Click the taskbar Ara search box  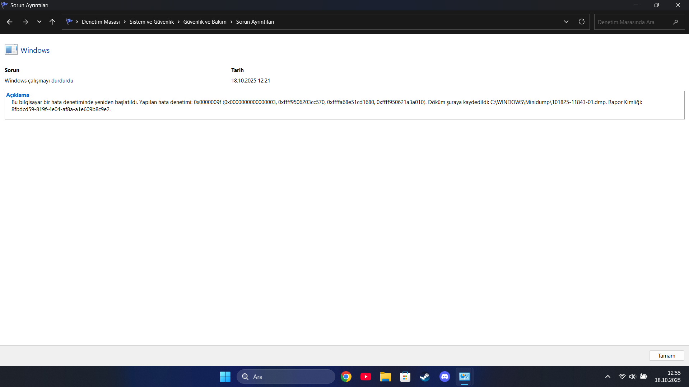(x=286, y=377)
